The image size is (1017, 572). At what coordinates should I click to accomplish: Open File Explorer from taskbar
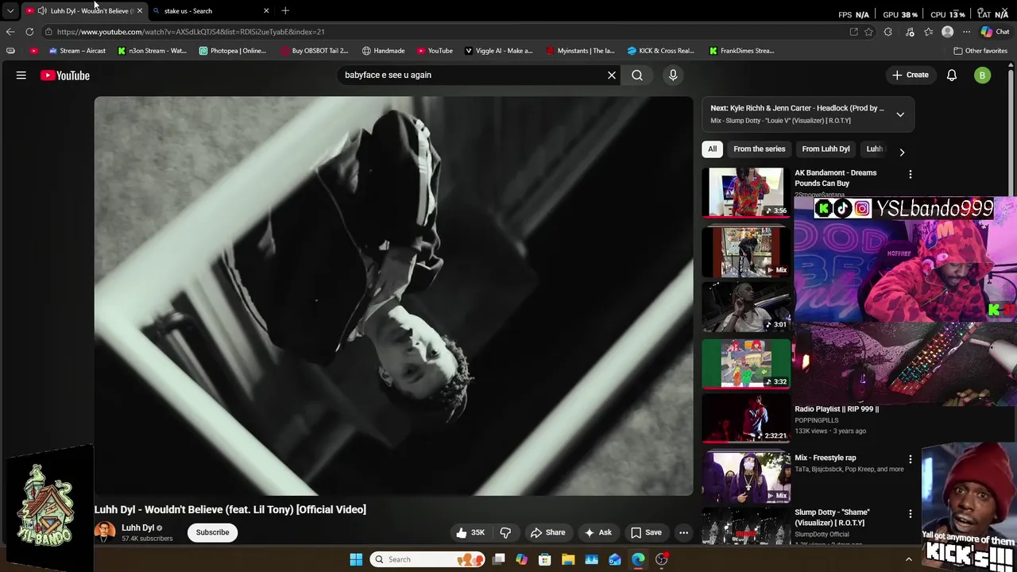(568, 559)
